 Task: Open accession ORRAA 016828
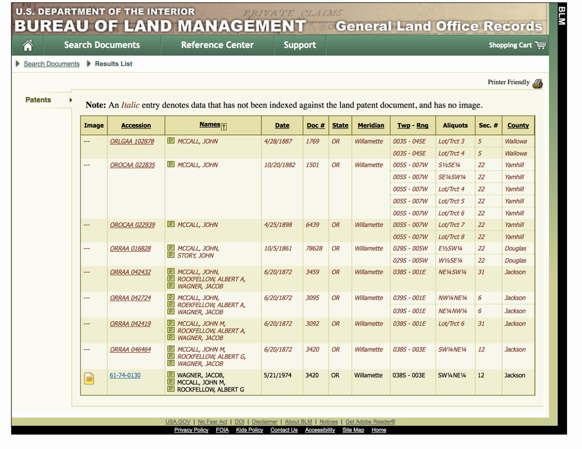coord(130,248)
